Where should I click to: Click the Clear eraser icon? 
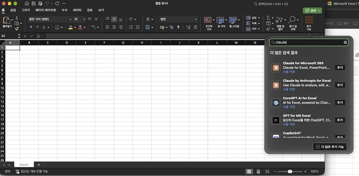point(269,29)
